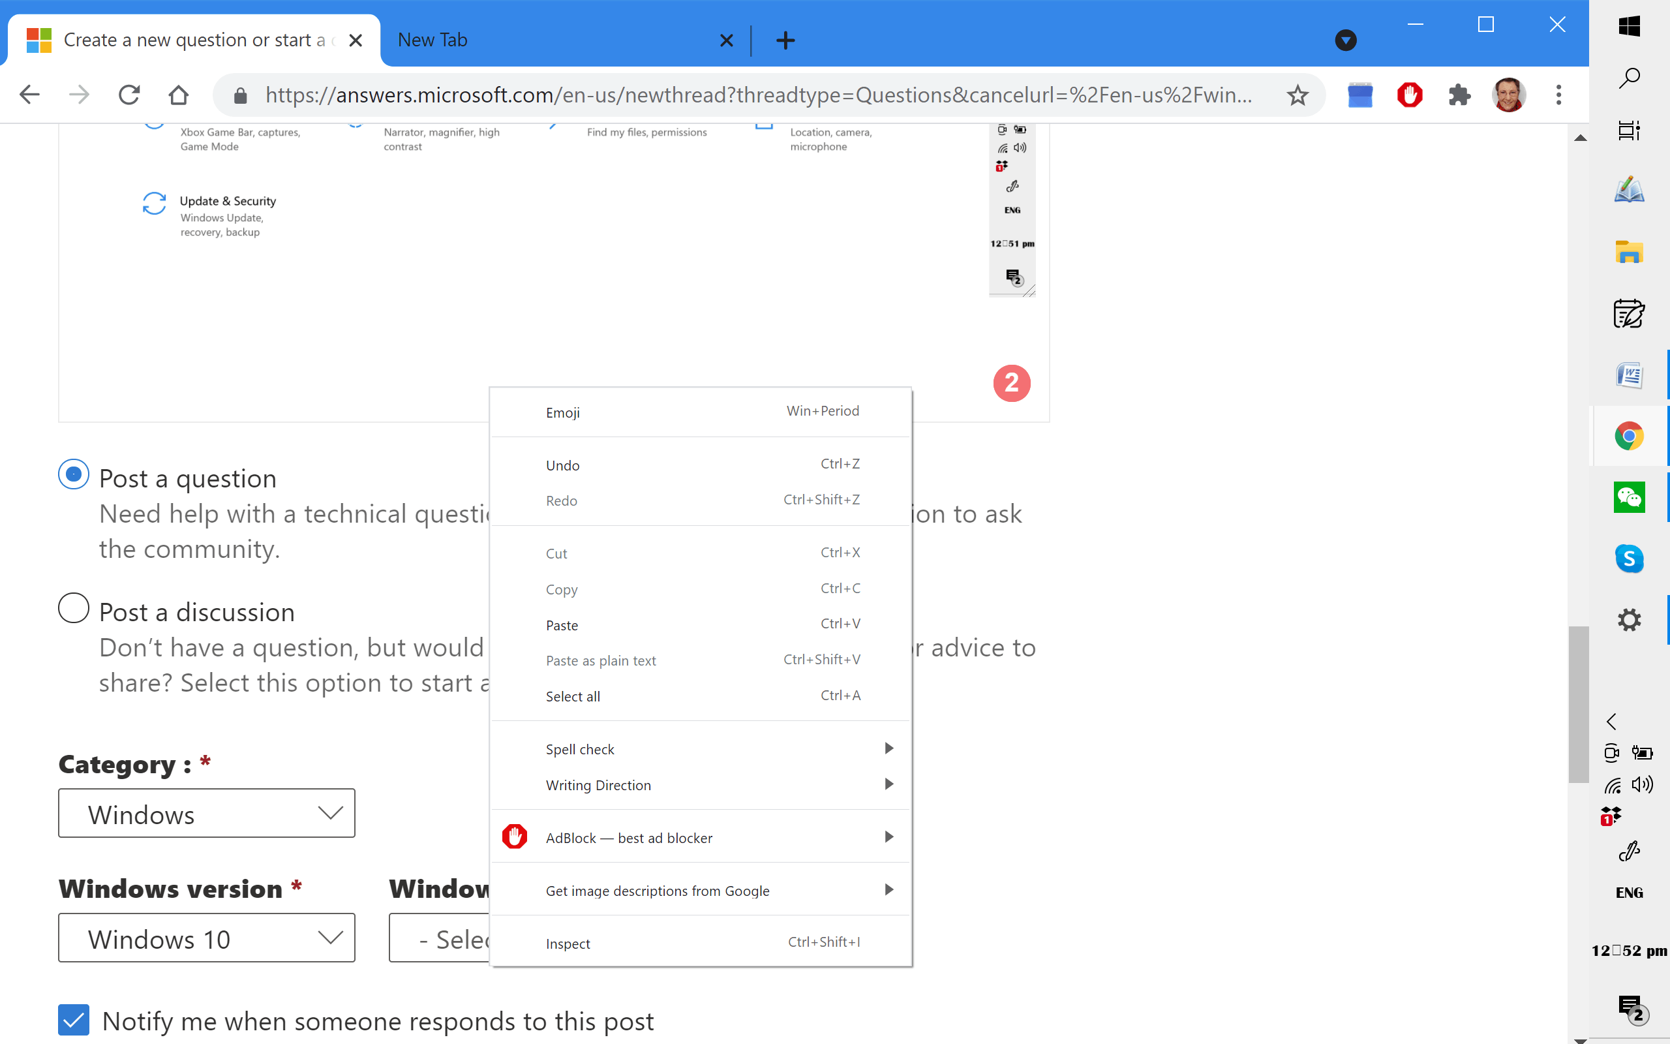Viewport: 1670px width, 1044px height.
Task: Launch Skype from the taskbar
Action: point(1629,558)
